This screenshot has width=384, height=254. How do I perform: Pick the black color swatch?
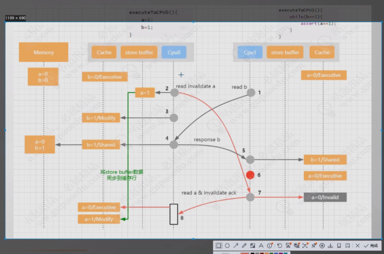click(252, 253)
